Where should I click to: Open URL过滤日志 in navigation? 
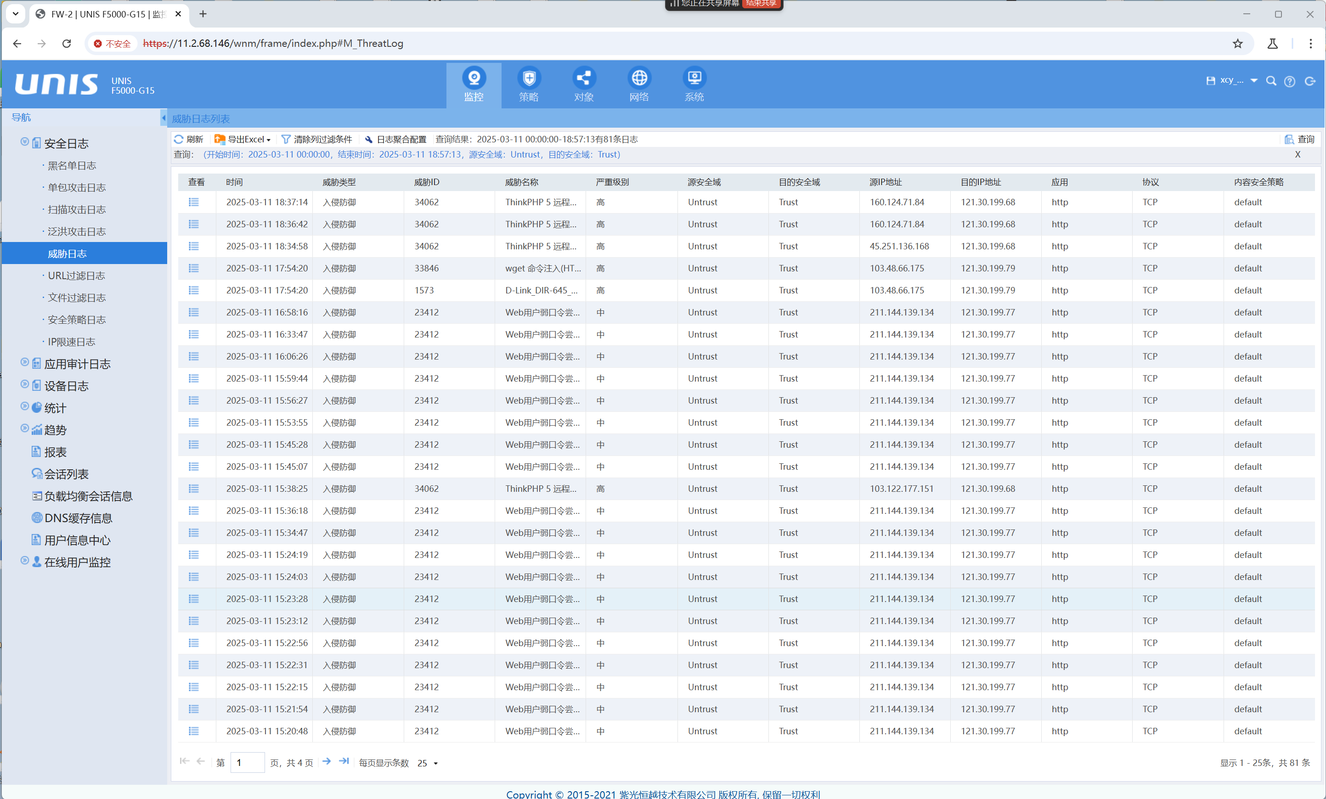(76, 276)
